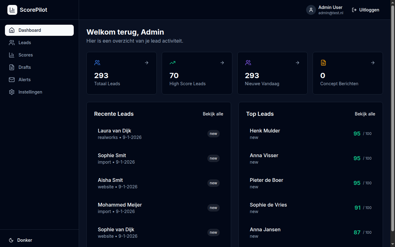Click the logout arrow icon beside Uitloggen

(354, 10)
